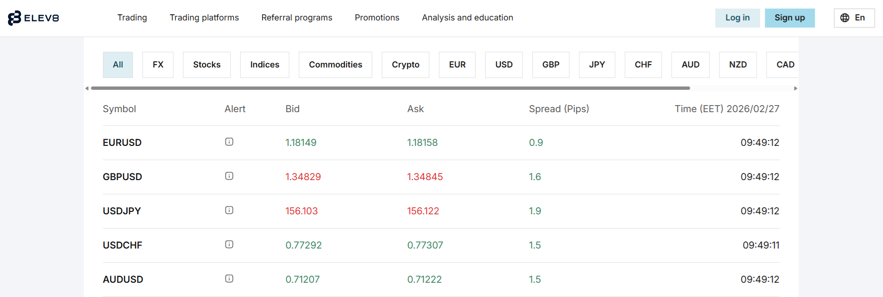Open the Trading menu
The image size is (883, 297).
pyautogui.click(x=132, y=18)
